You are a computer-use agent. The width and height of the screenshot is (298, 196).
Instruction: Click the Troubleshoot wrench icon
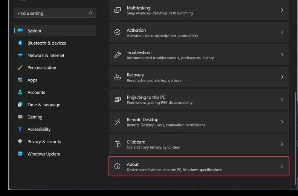(118, 55)
